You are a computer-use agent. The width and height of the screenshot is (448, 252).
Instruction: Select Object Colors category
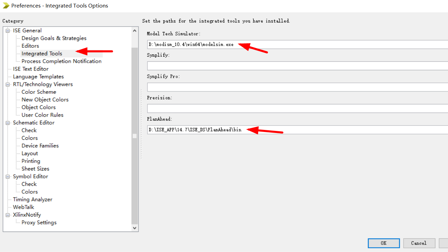pos(38,107)
